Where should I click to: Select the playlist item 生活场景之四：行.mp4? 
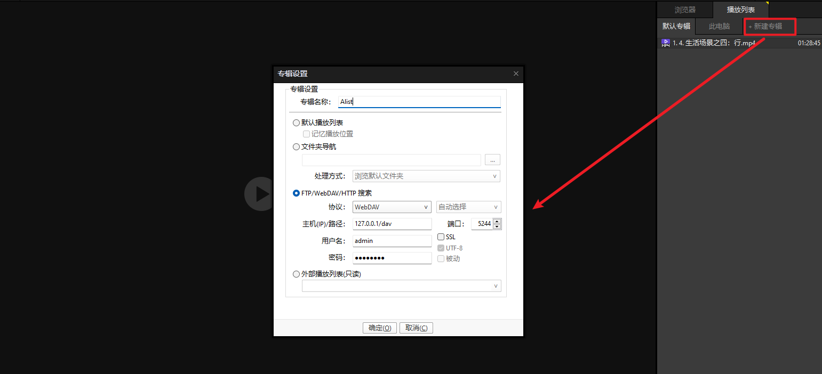coord(739,43)
